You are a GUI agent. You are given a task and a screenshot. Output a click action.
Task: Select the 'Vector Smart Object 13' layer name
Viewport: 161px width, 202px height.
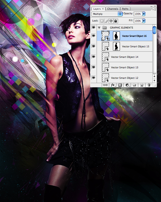click(x=125, y=67)
